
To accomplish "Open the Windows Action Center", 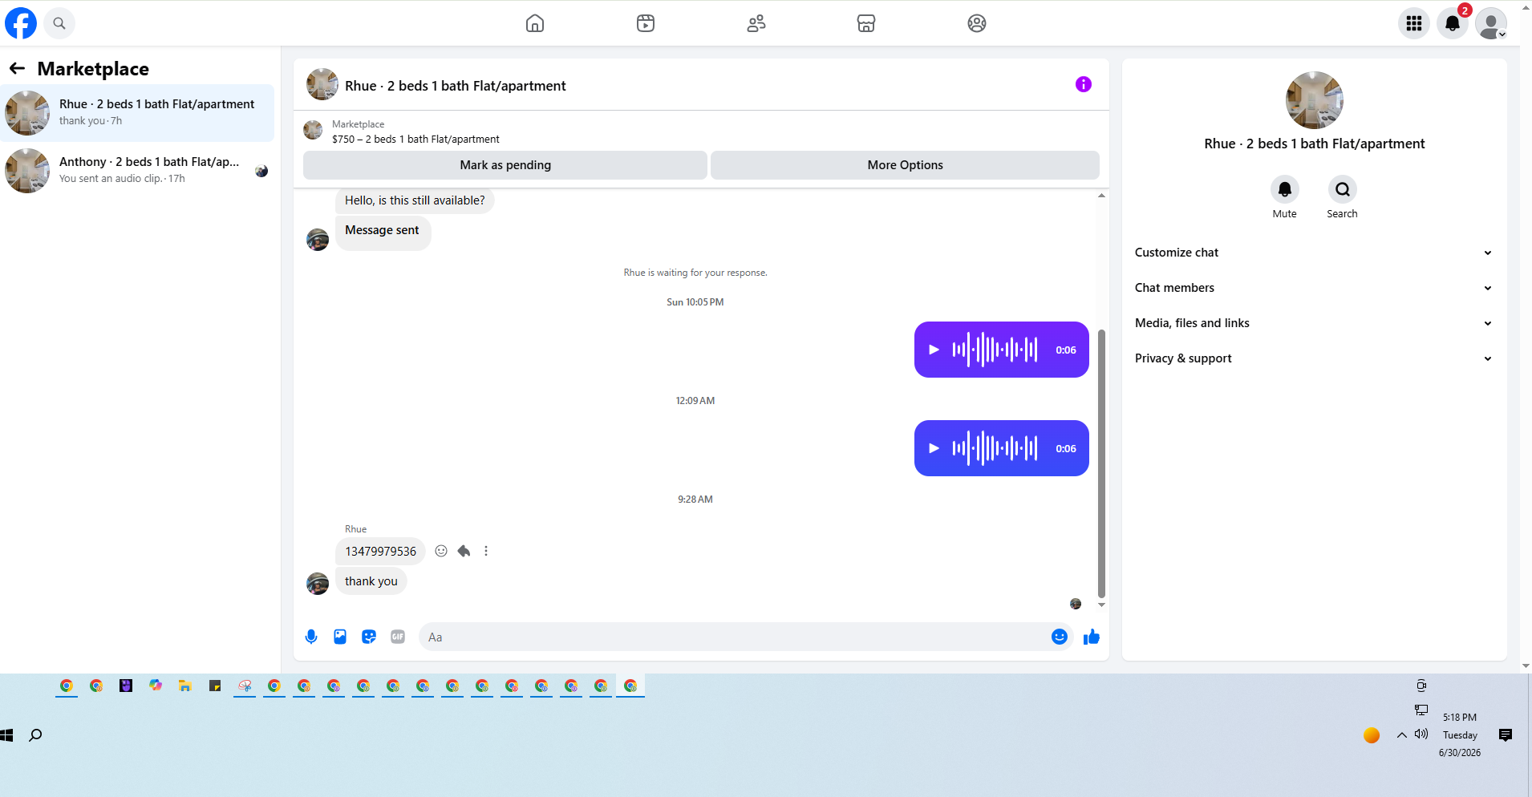I will coord(1506,735).
